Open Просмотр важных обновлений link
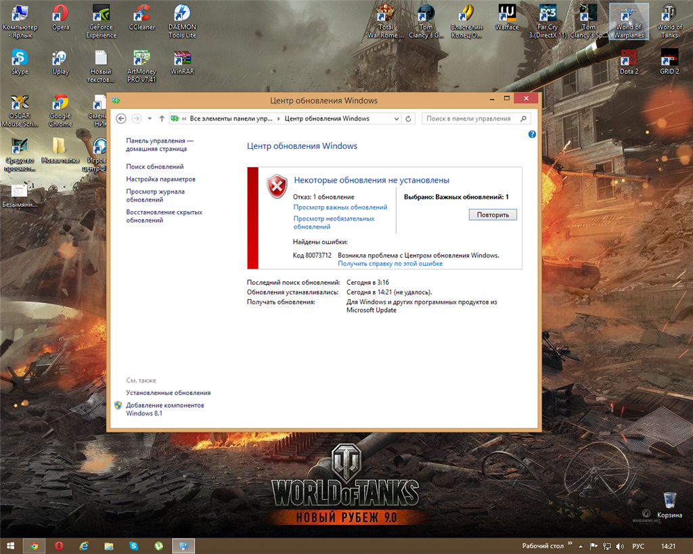The height and width of the screenshot is (554, 693). (x=340, y=207)
